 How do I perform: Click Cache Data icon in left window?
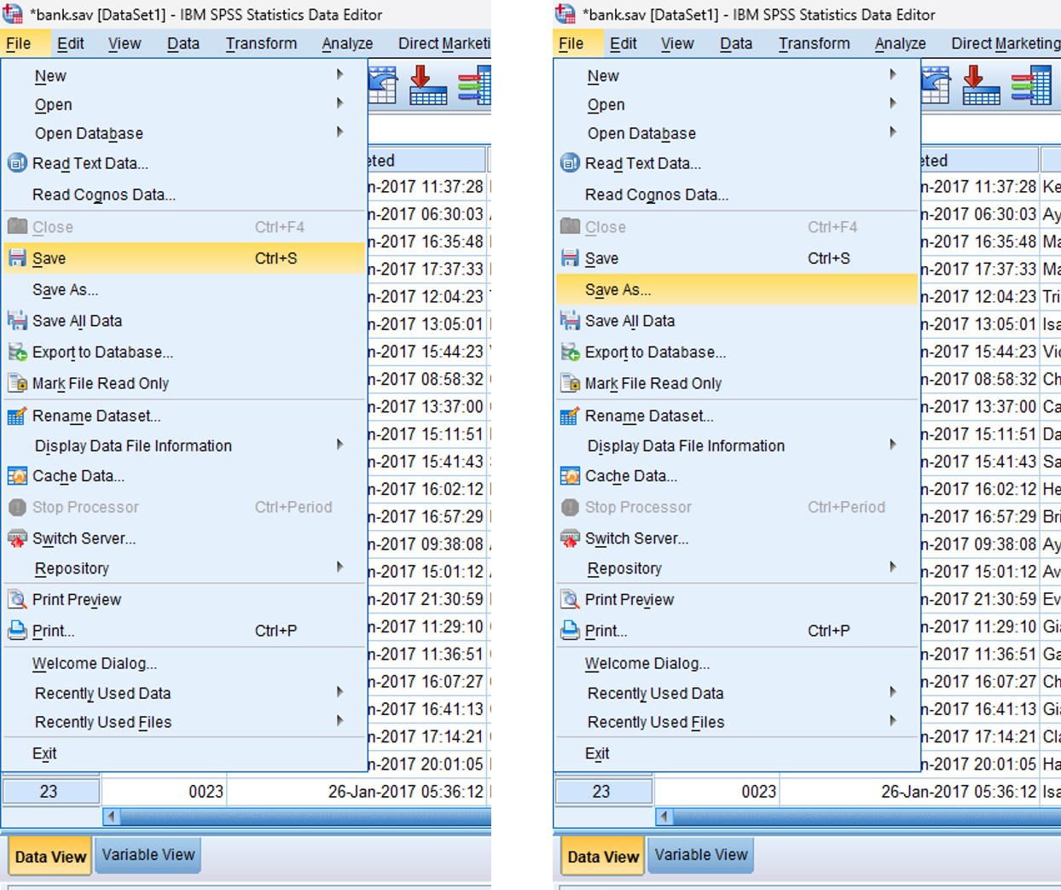17,476
